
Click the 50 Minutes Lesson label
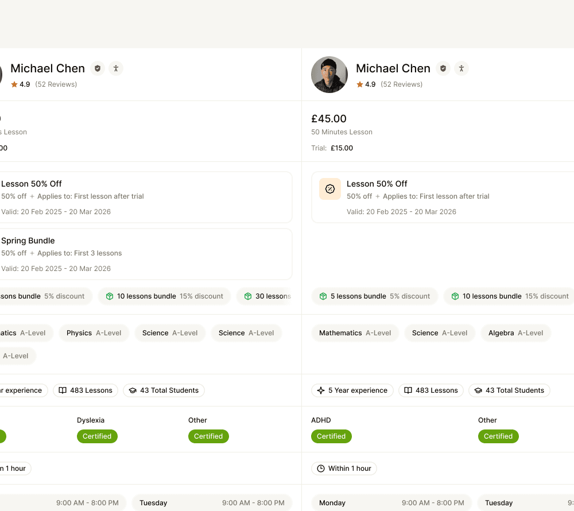tap(342, 132)
